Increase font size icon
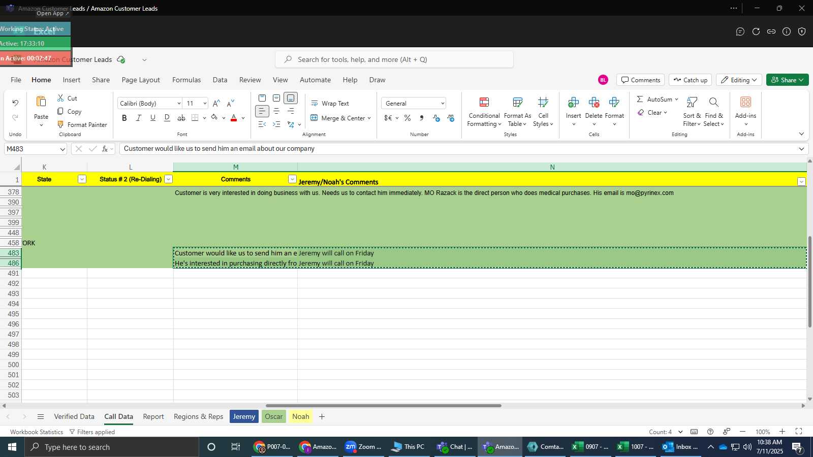Image resolution: width=813 pixels, height=457 pixels. [x=216, y=103]
